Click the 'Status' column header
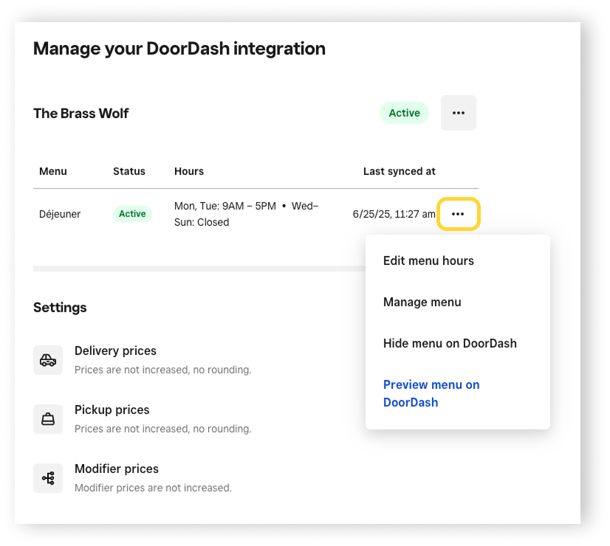The height and width of the screenshot is (546, 610). (x=128, y=171)
